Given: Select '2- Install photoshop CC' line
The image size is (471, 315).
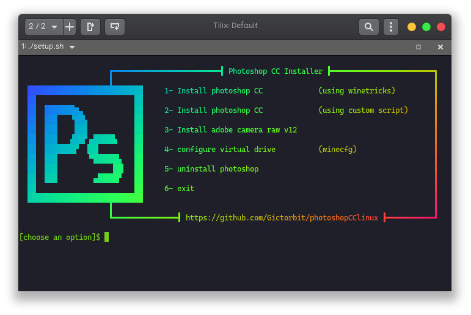Looking at the screenshot, I should tap(214, 110).
